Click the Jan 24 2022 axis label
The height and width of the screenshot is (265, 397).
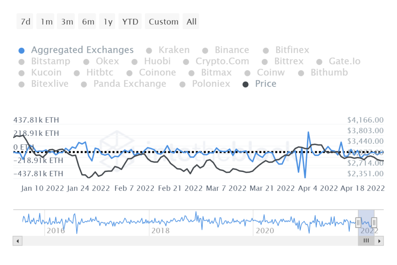pos(88,188)
